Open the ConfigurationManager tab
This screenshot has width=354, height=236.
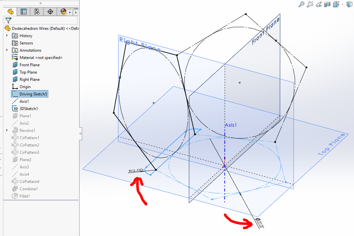click(37, 12)
